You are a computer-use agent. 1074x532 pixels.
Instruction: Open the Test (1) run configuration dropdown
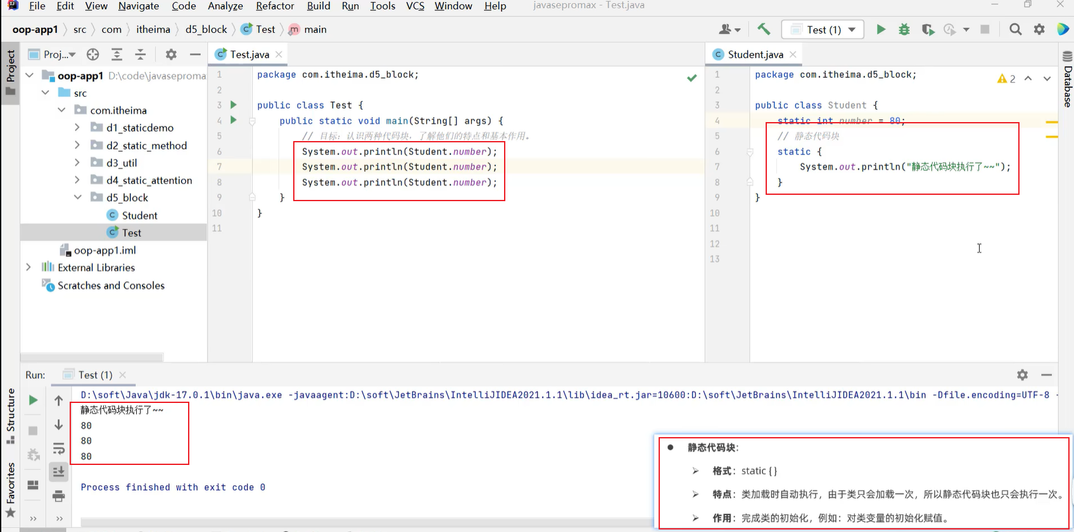823,30
